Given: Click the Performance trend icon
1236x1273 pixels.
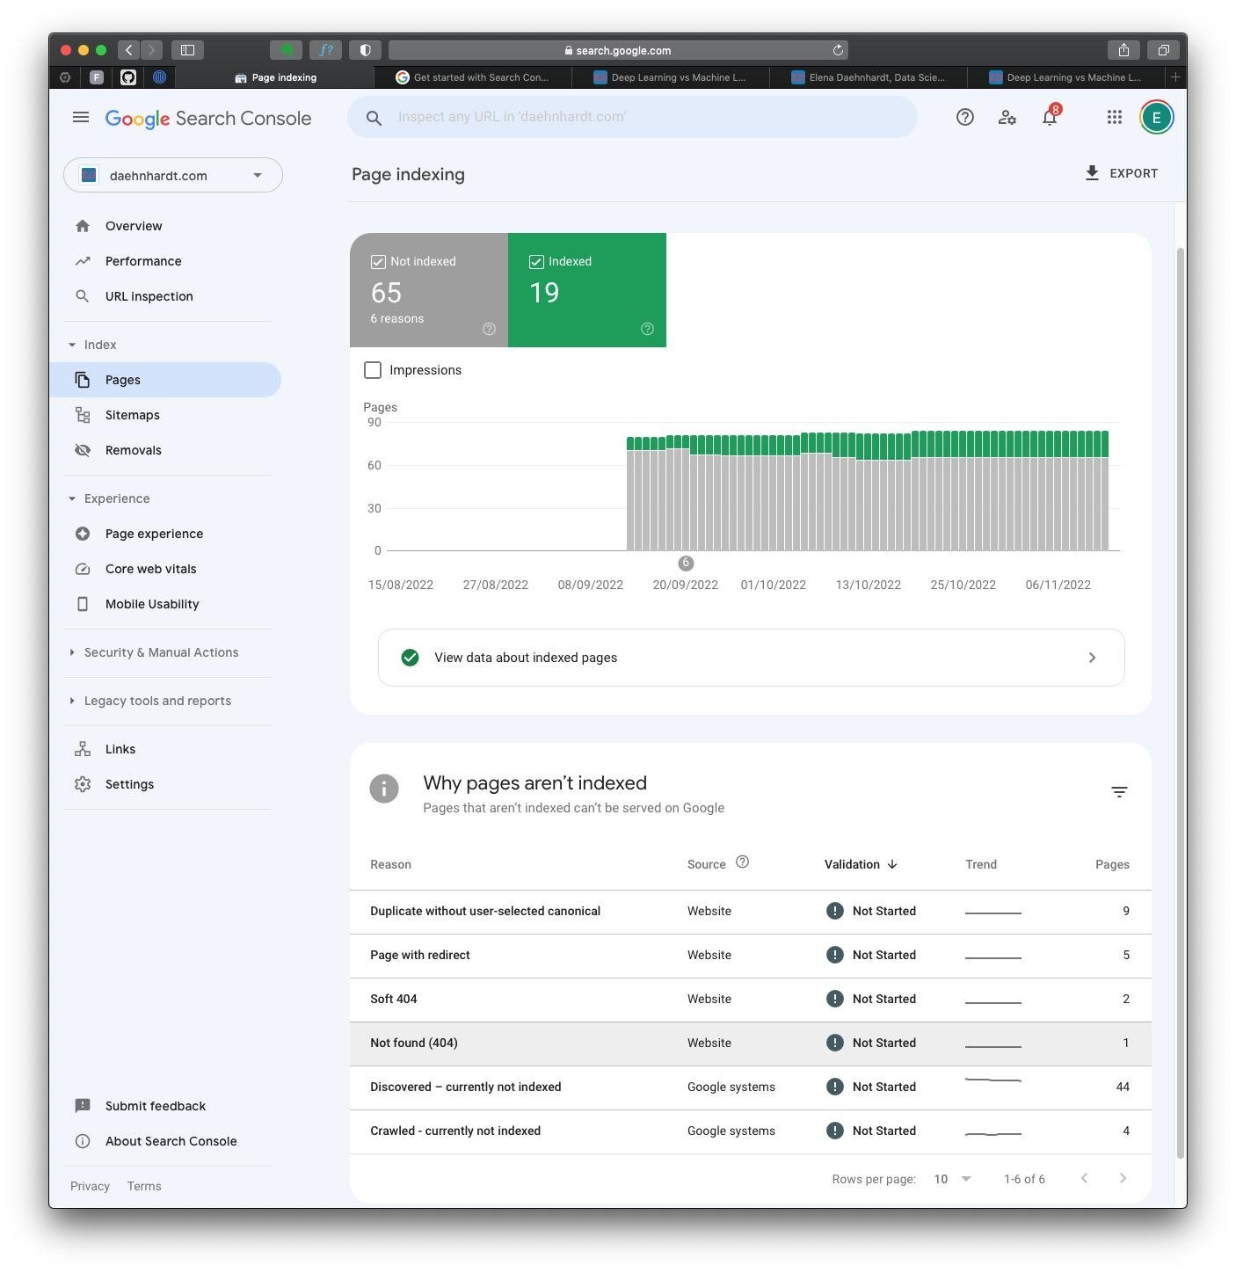Looking at the screenshot, I should click(83, 261).
